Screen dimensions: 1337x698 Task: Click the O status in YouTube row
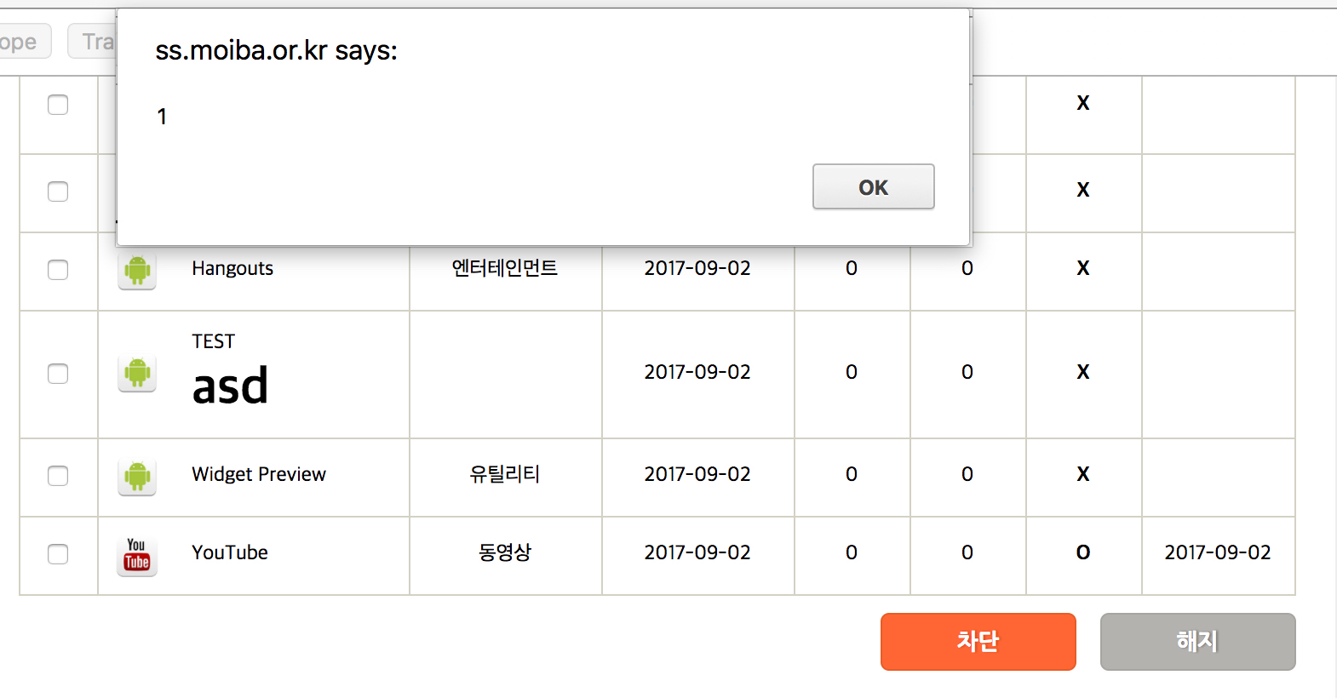[1082, 553]
